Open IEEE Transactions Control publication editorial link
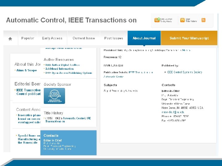Image resolution: width=222 pixels, height=166 pixels. click(x=28, y=92)
